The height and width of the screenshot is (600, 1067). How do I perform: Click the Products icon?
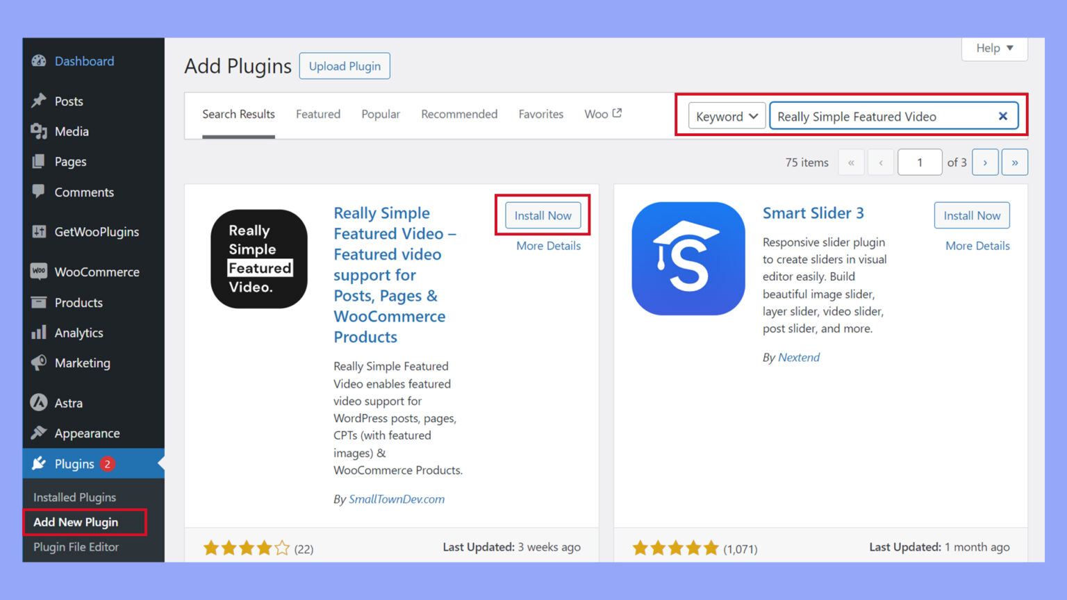(39, 302)
